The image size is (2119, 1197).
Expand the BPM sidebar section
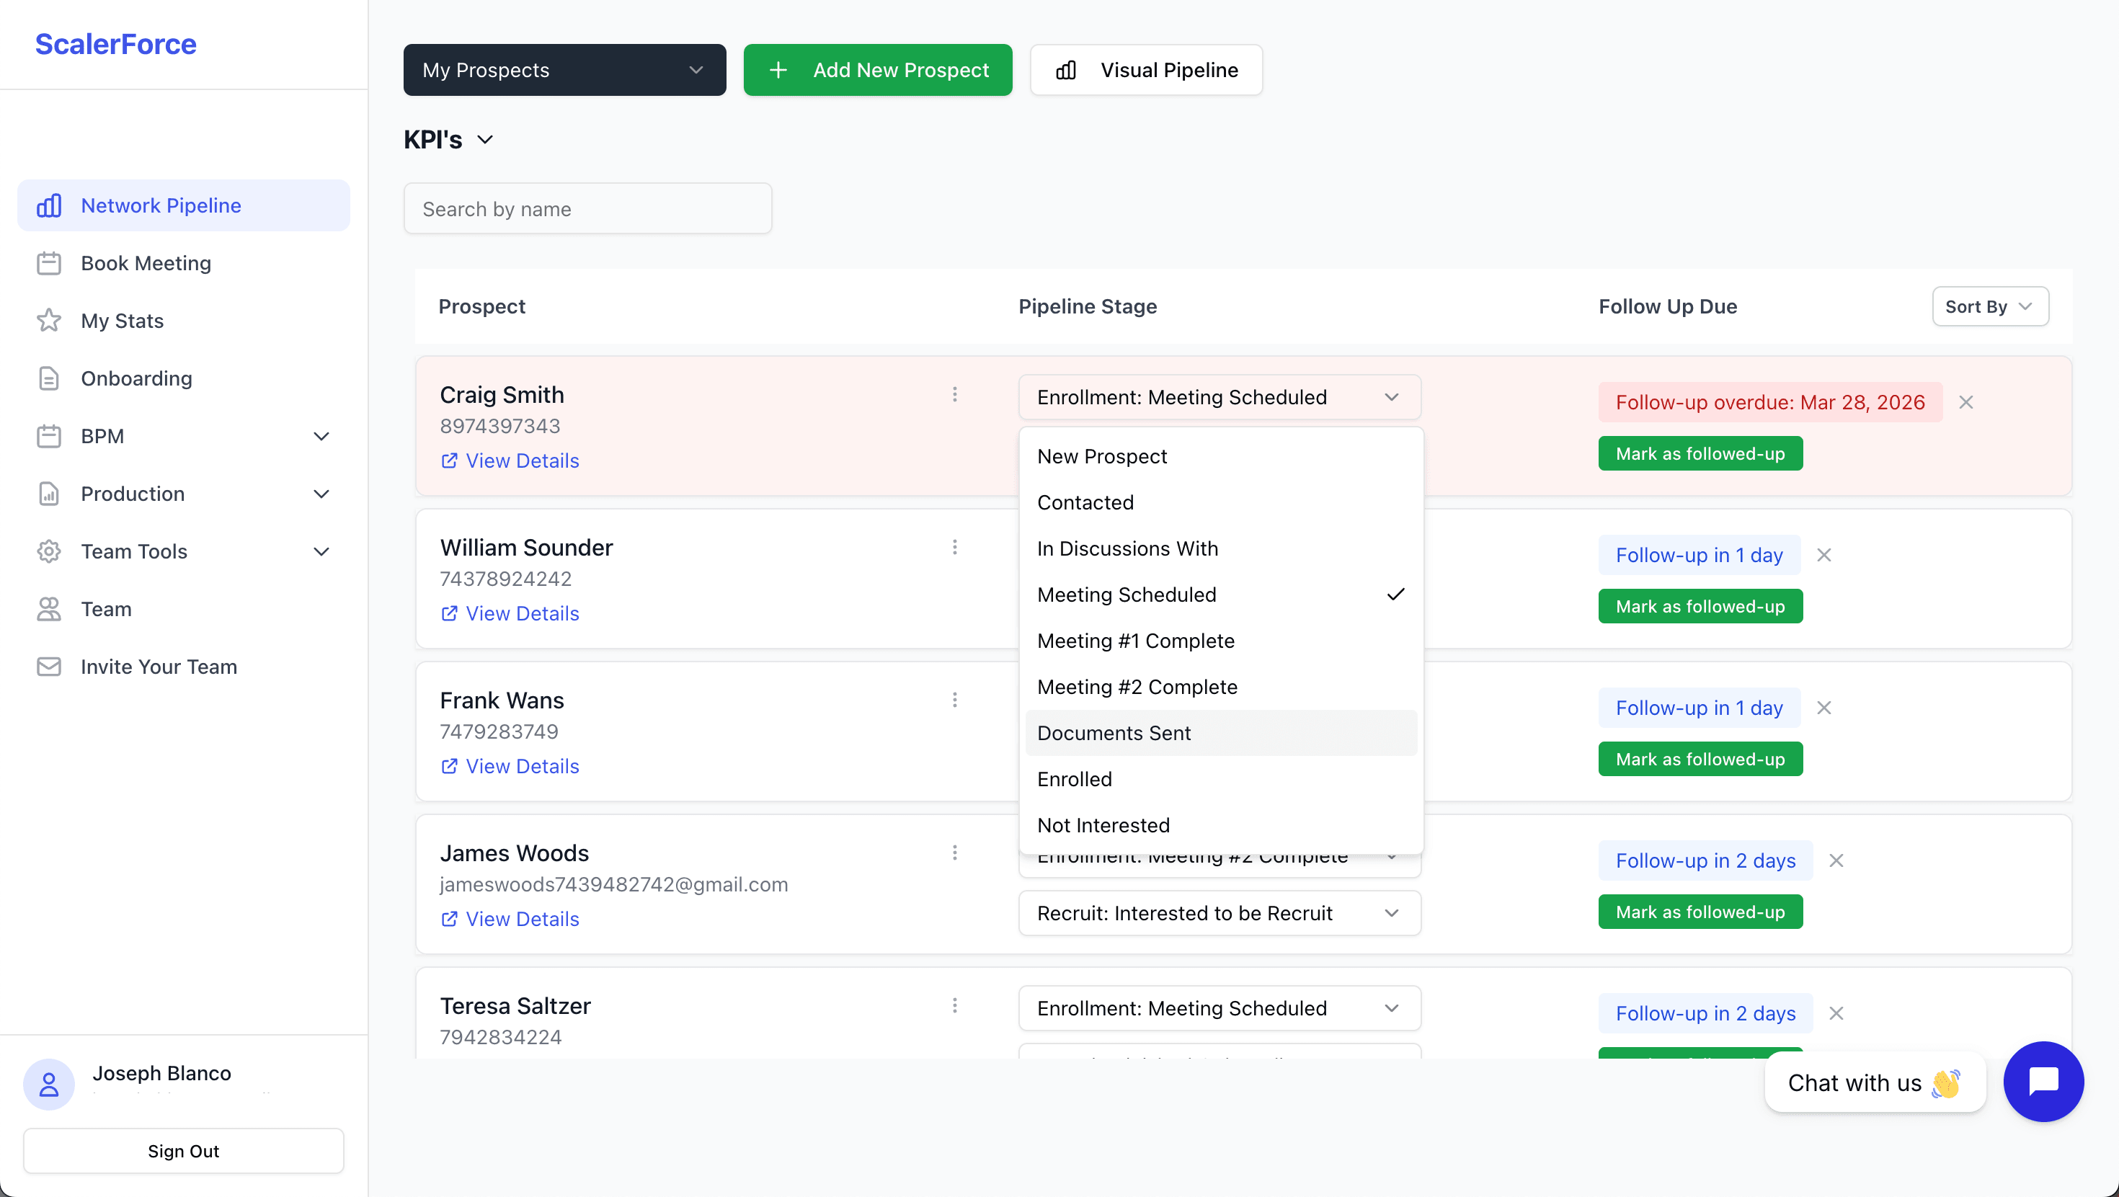pyautogui.click(x=321, y=436)
